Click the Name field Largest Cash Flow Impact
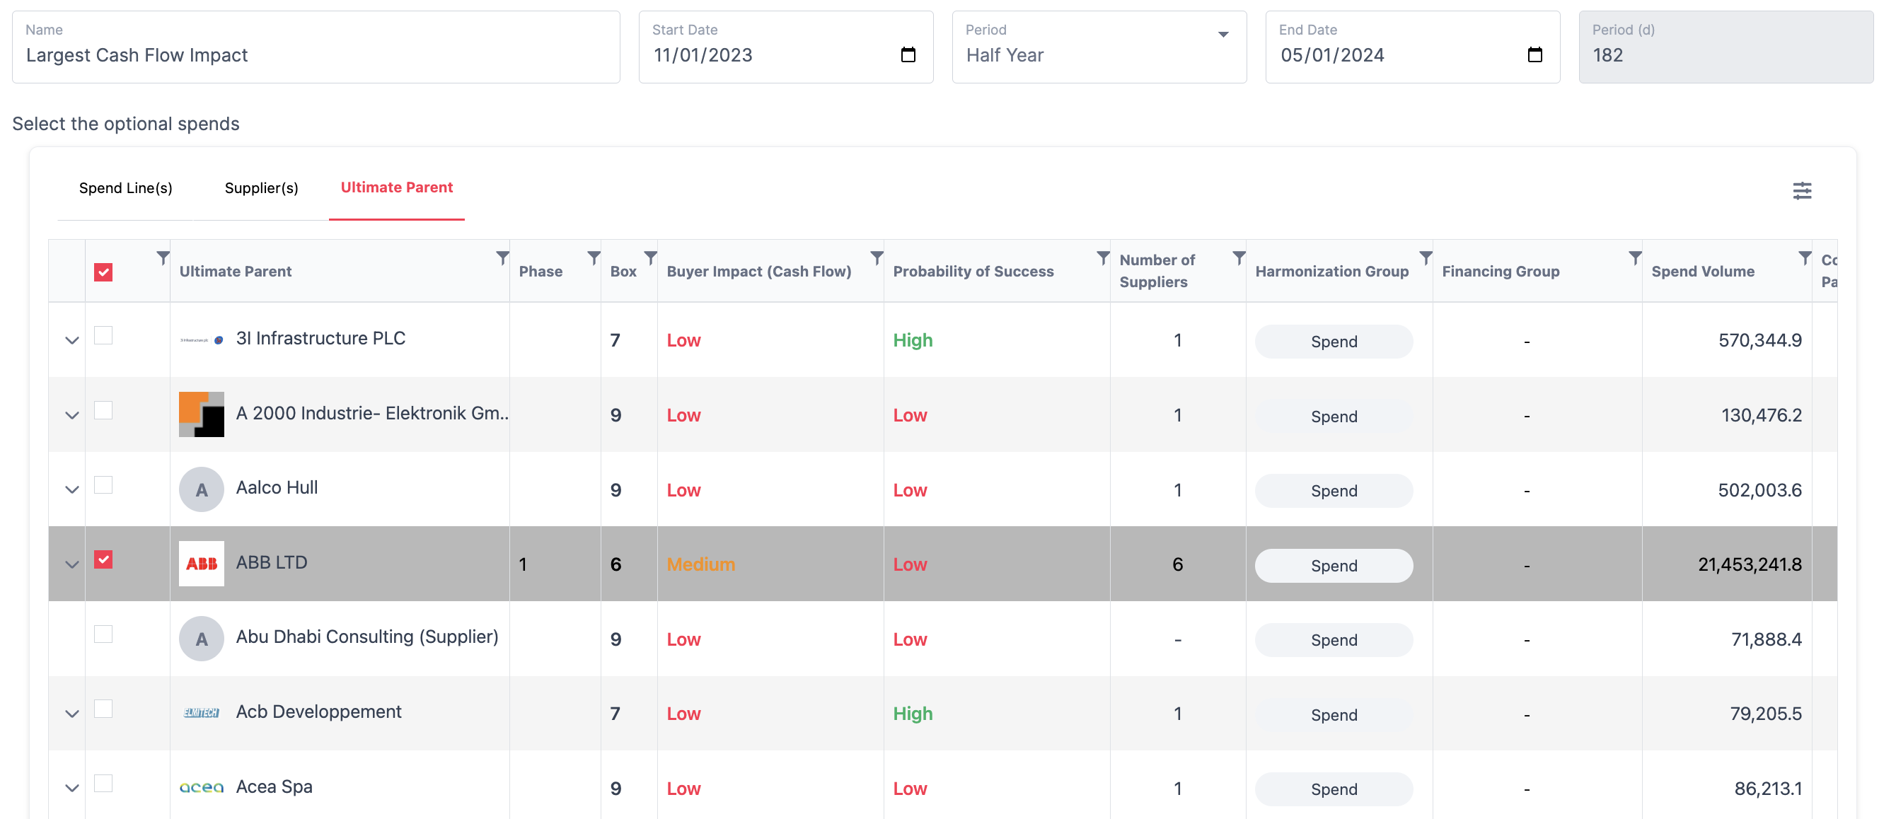1896x819 pixels. (x=316, y=55)
